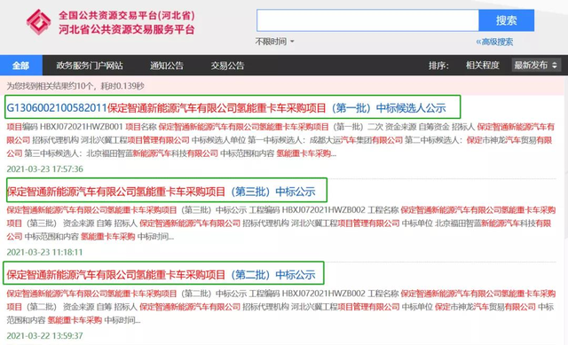The height and width of the screenshot is (345, 568).
Task: Click the blue 搜索 search button
Action: point(506,20)
